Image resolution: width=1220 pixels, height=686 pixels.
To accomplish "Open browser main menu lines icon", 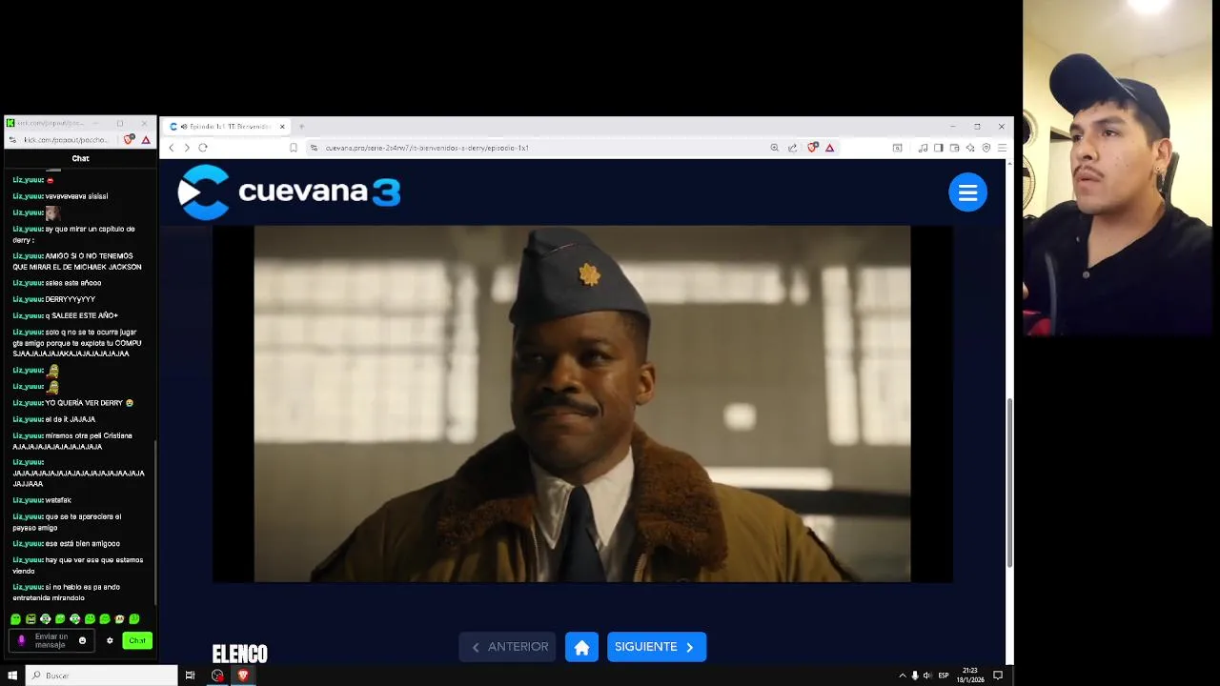I will pyautogui.click(x=1002, y=148).
